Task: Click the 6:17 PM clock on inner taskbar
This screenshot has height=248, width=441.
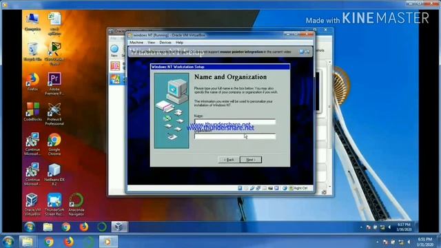Action: [x=404, y=227]
